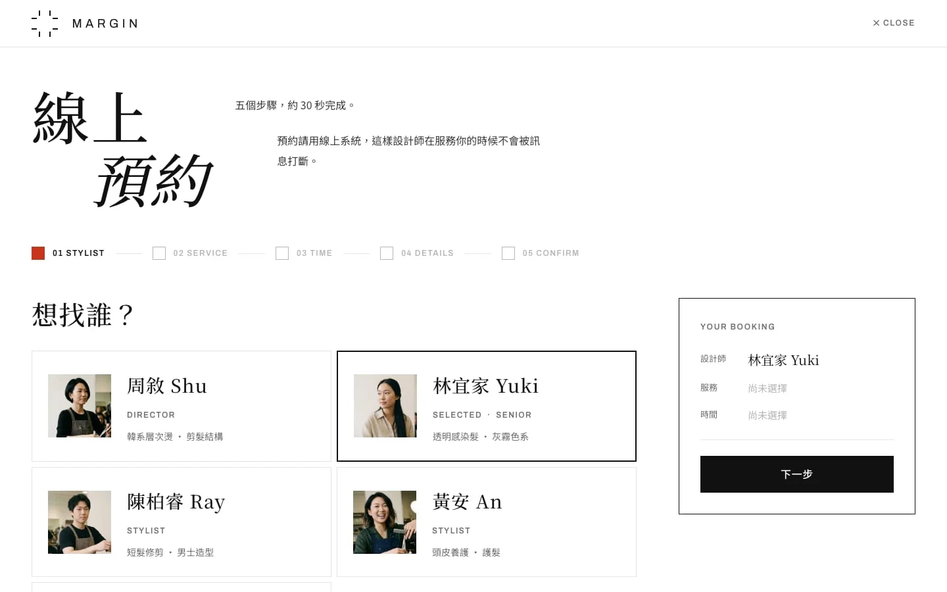Screen dimensions: 947x592
Task: Choose stylist 周敘 Shu
Action: tap(182, 406)
